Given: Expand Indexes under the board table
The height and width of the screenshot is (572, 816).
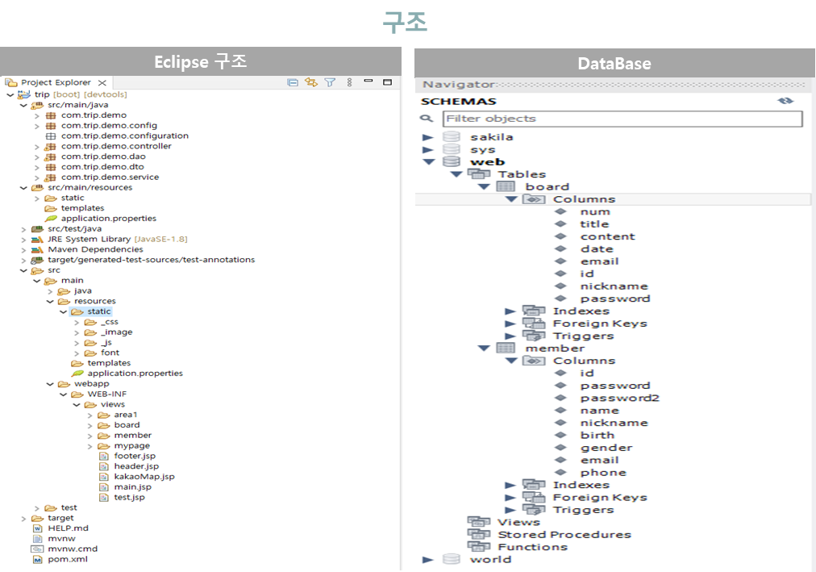Looking at the screenshot, I should click(510, 311).
